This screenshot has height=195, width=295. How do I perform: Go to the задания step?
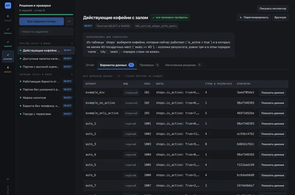click(8, 44)
